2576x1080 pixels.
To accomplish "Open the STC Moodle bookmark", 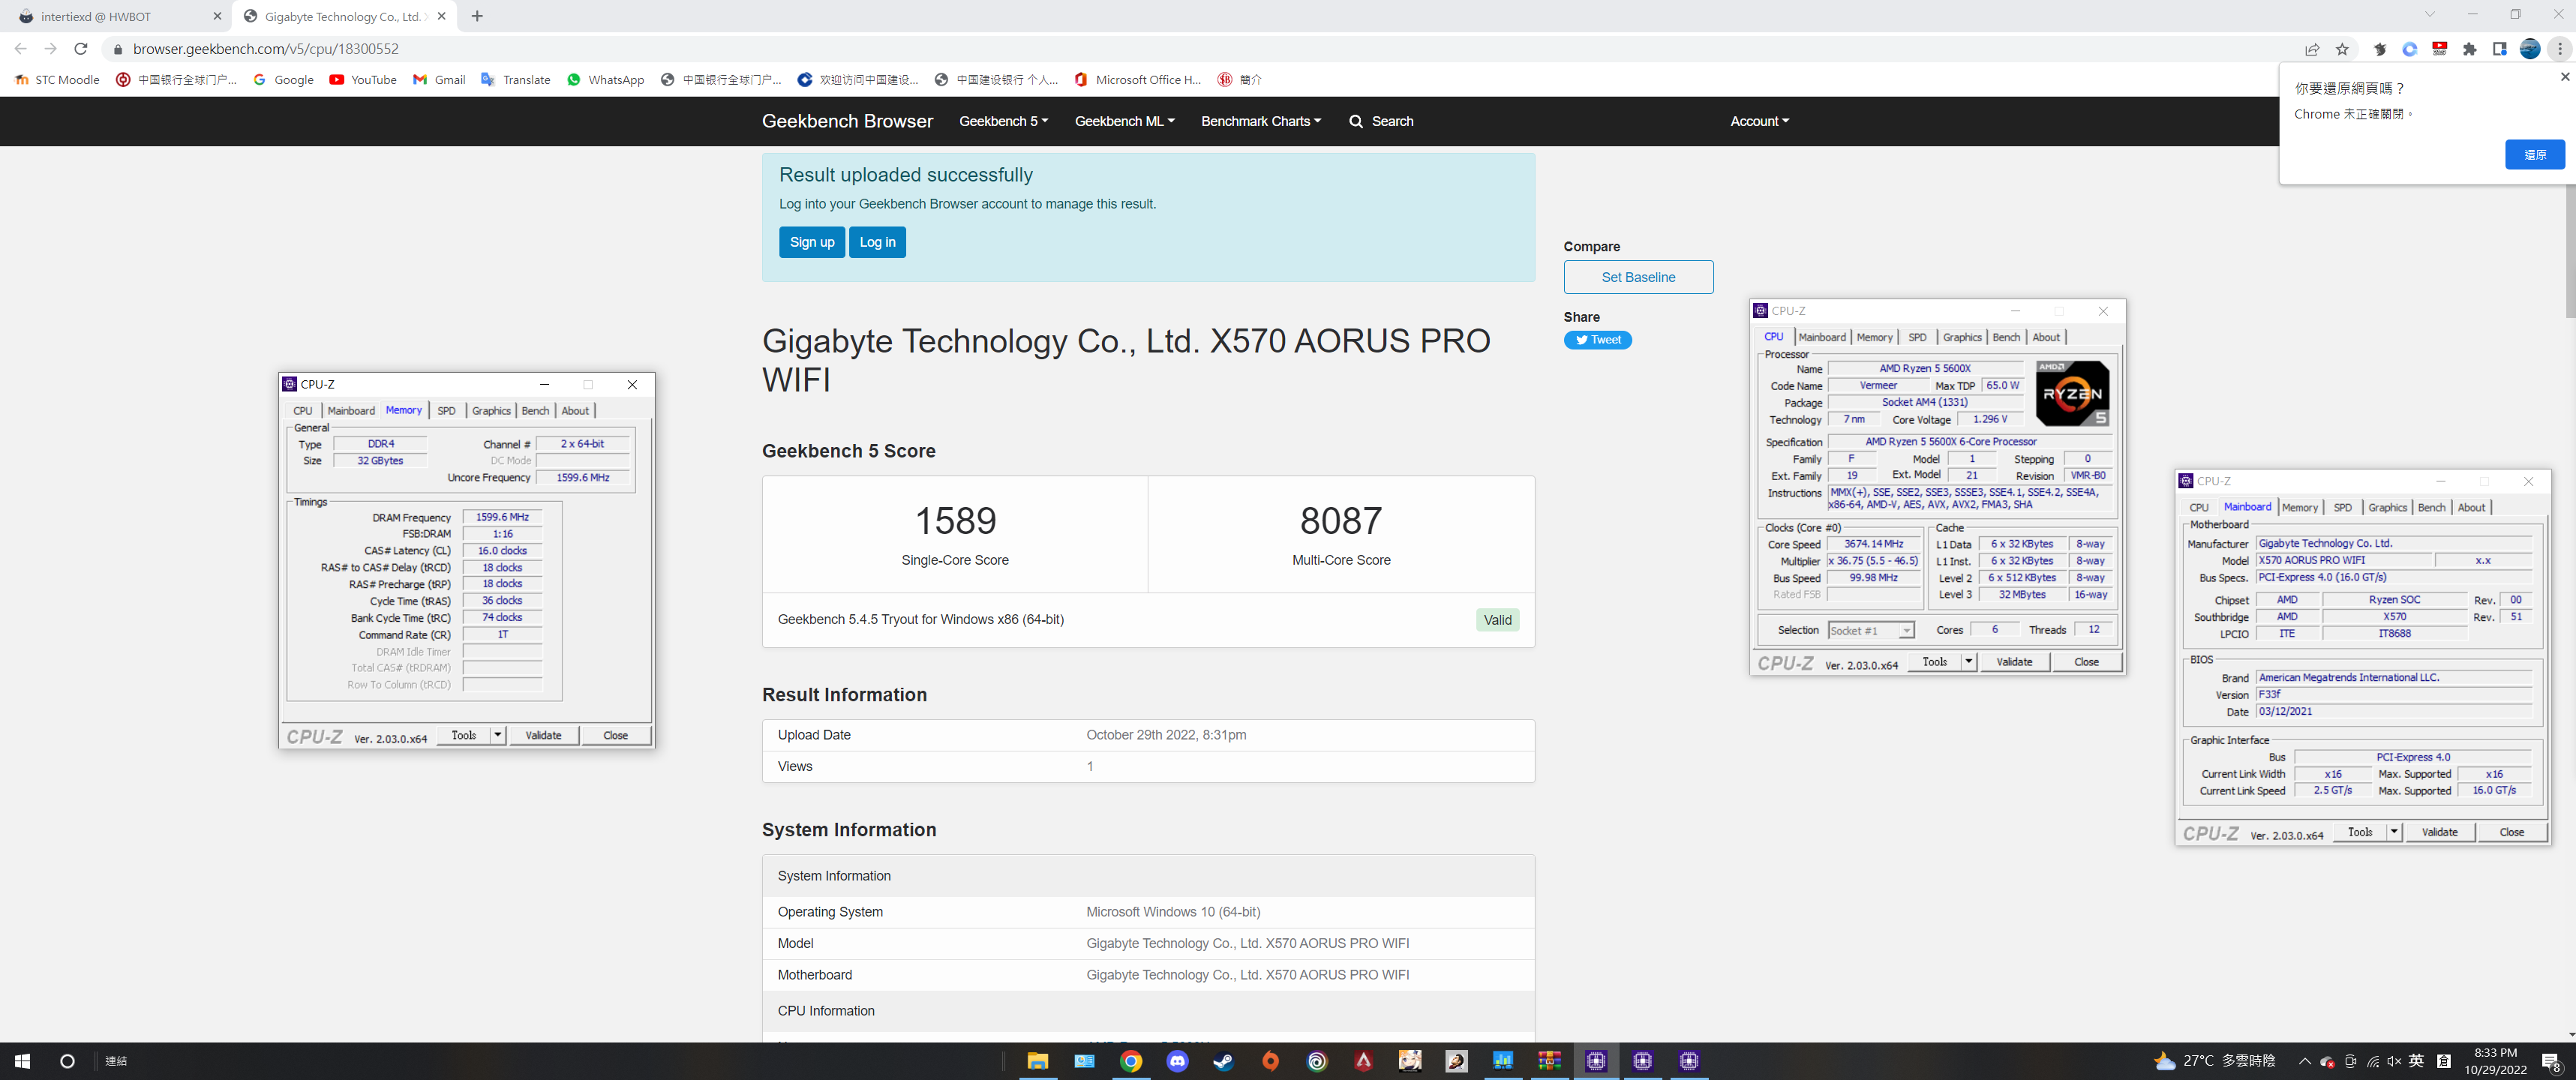I will click(x=57, y=80).
